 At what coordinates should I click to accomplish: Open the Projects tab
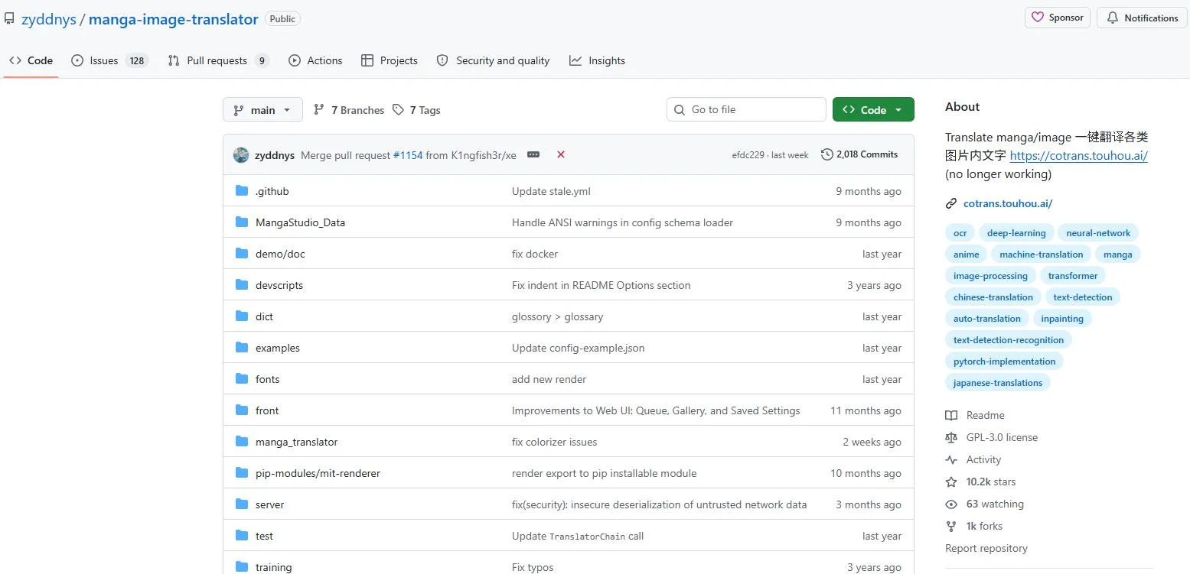(x=390, y=60)
